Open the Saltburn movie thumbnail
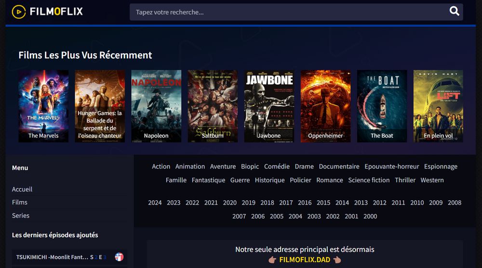 tap(213, 106)
